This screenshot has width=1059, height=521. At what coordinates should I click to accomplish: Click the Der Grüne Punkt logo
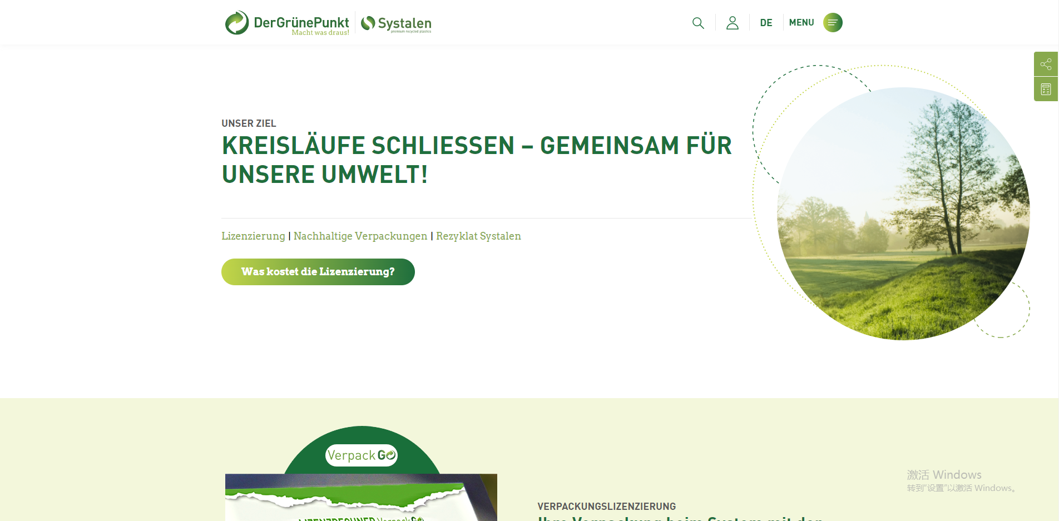(x=286, y=22)
